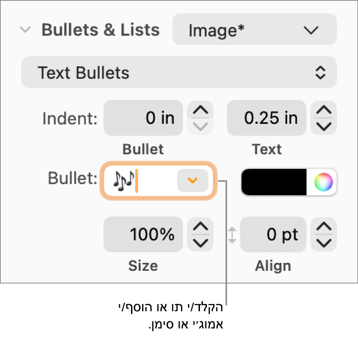Screen dimensions: 358x339
Task: Decrease the bullet Align value
Action: 324,243
